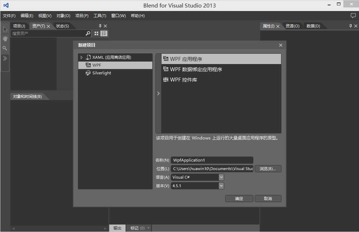Expand the tools panel double chevron
Image resolution: width=359 pixels, height=232 pixels.
point(5,58)
